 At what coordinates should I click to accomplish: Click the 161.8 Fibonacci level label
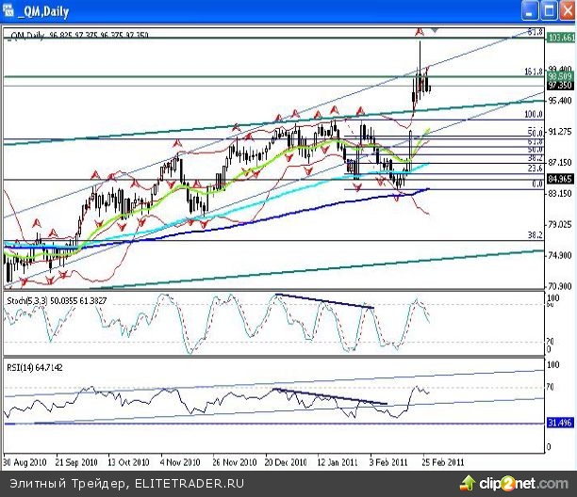(x=534, y=71)
